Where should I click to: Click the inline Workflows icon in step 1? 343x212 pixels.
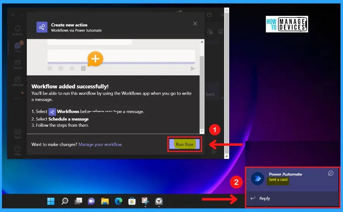point(52,112)
